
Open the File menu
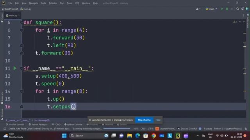tap(10, 3)
